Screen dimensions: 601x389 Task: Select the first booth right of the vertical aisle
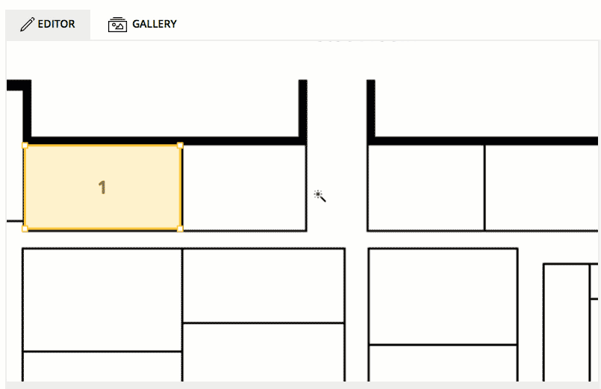point(426,187)
